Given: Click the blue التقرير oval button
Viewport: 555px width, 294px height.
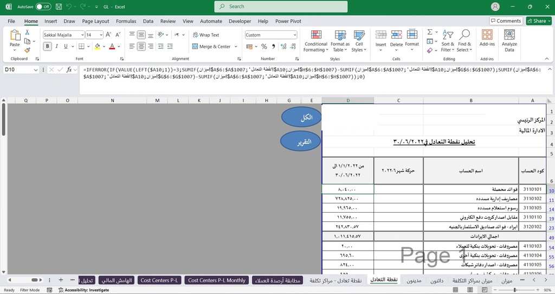Looking at the screenshot, I should [300, 142].
